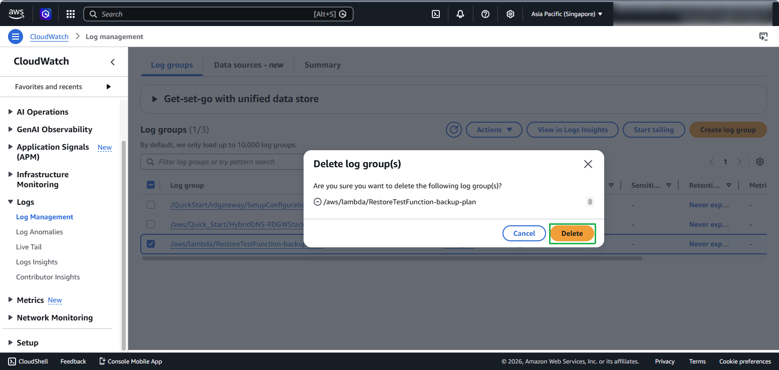The width and height of the screenshot is (779, 370).
Task: Open Log Management in the sidebar
Action: tap(45, 217)
